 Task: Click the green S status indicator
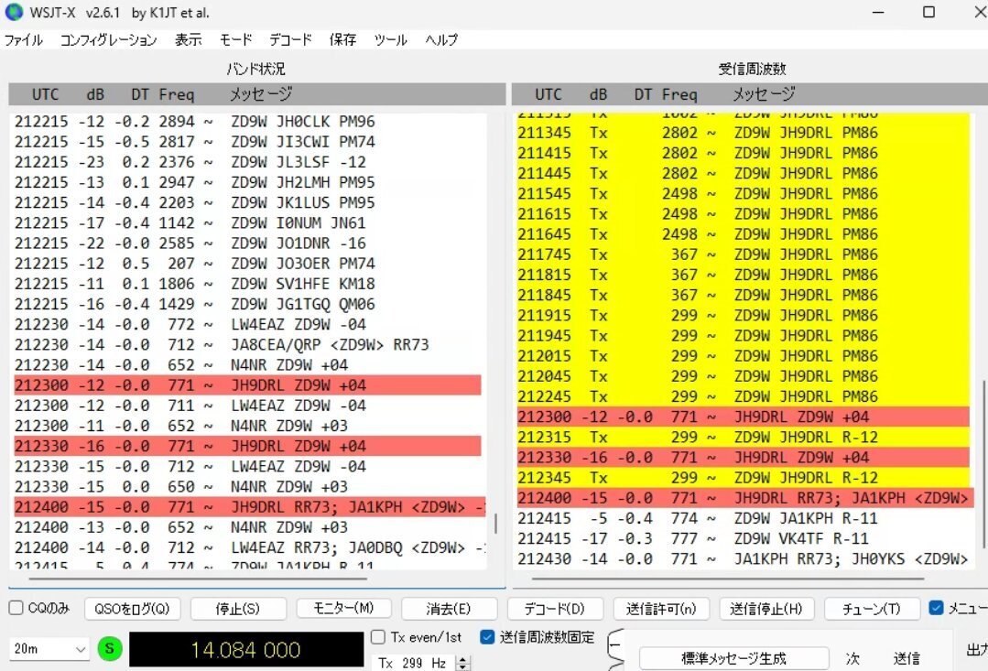tap(109, 647)
